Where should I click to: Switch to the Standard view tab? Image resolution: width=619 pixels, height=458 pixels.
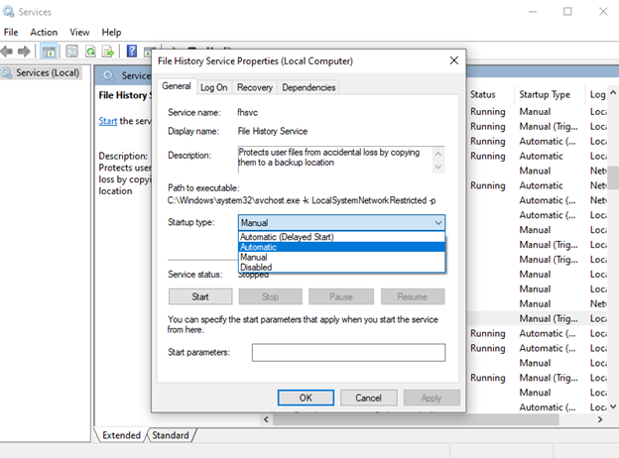pyautogui.click(x=171, y=435)
